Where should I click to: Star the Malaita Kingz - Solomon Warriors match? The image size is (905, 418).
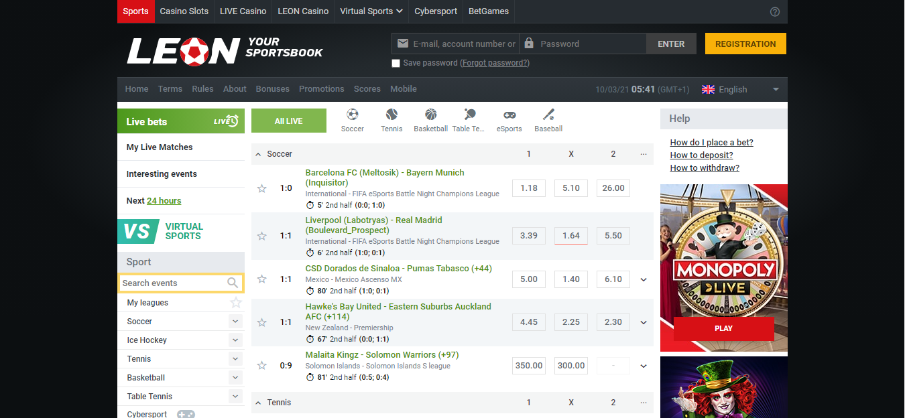[x=262, y=366]
